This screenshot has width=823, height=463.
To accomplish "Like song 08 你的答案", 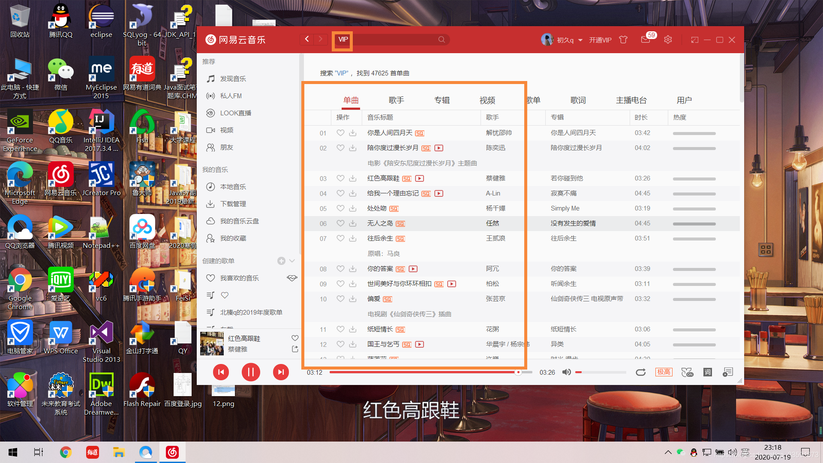I will [340, 269].
